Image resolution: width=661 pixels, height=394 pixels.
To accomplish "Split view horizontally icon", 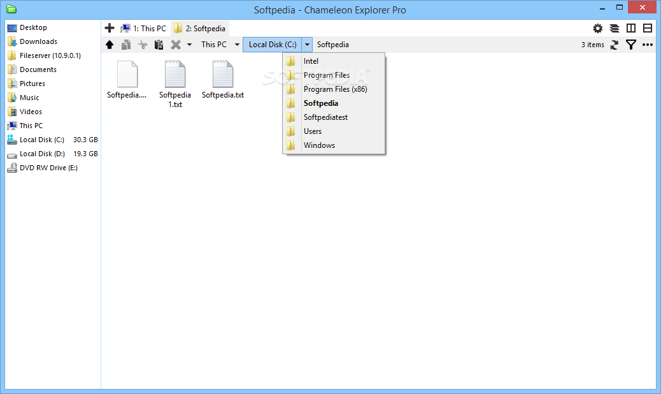I will click(x=648, y=28).
